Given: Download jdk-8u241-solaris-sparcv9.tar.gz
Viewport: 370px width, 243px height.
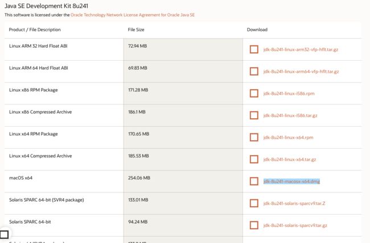Looking at the screenshot, I should (x=295, y=225).
